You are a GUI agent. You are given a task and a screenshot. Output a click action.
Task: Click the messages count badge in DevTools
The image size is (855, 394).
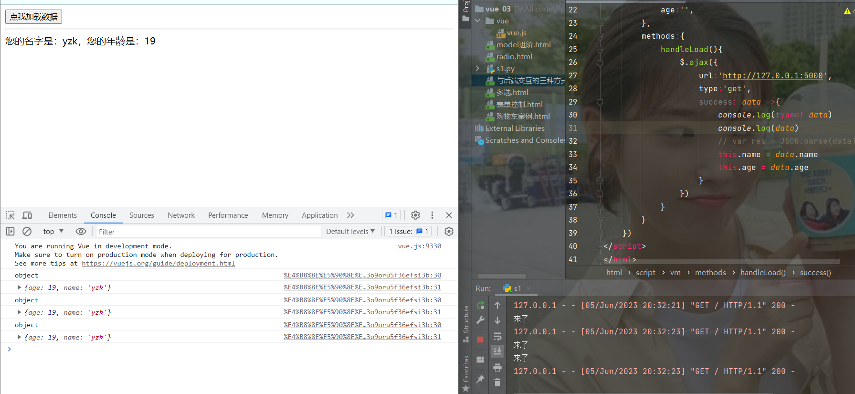(391, 215)
